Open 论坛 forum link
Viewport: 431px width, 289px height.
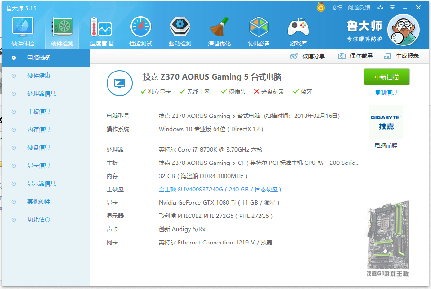(x=337, y=8)
